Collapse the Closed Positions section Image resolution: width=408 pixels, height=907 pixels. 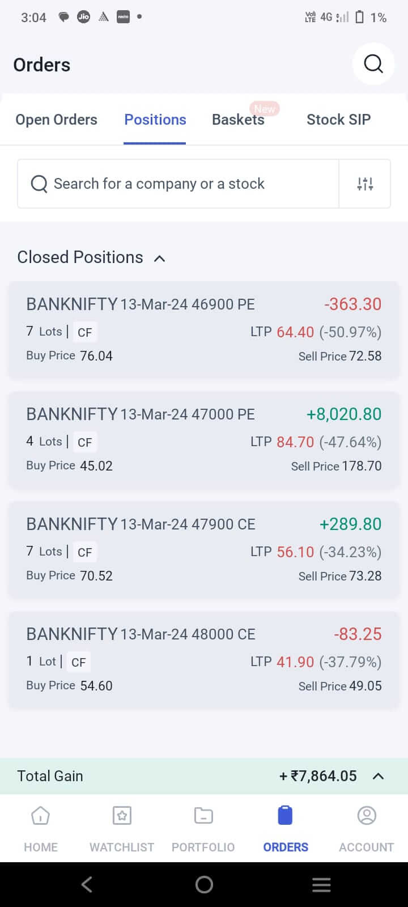(160, 258)
